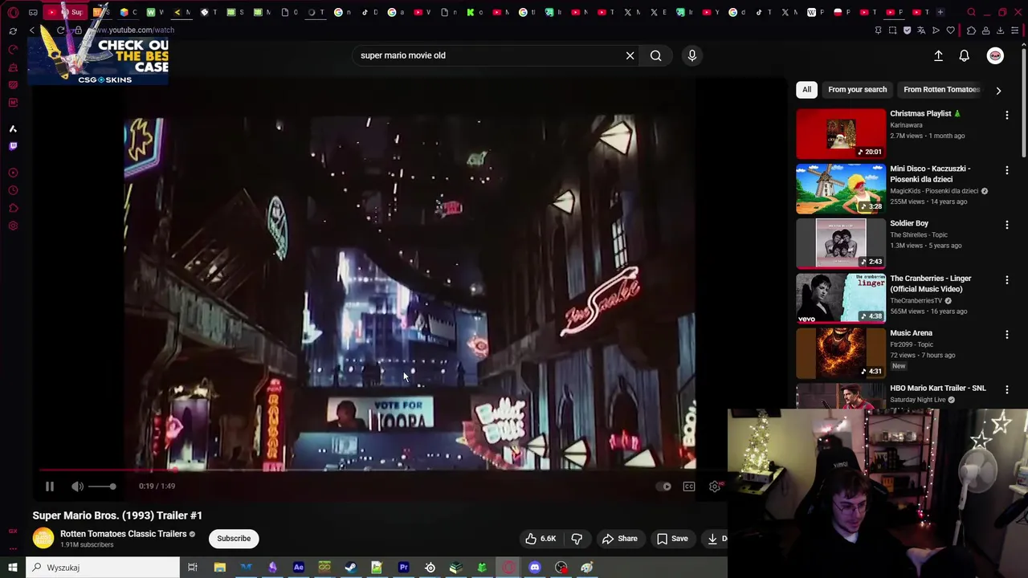Open the browser downloads icon

click(x=1000, y=31)
